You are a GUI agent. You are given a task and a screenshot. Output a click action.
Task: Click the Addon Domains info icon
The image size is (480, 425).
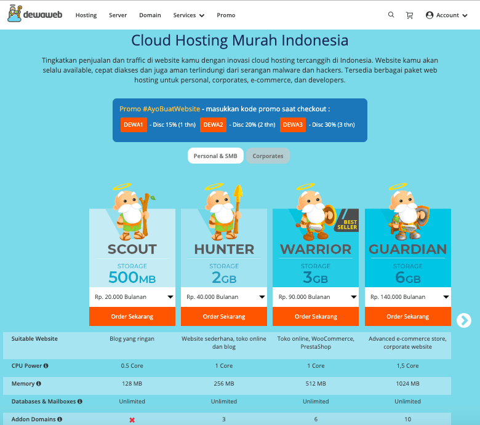60,419
